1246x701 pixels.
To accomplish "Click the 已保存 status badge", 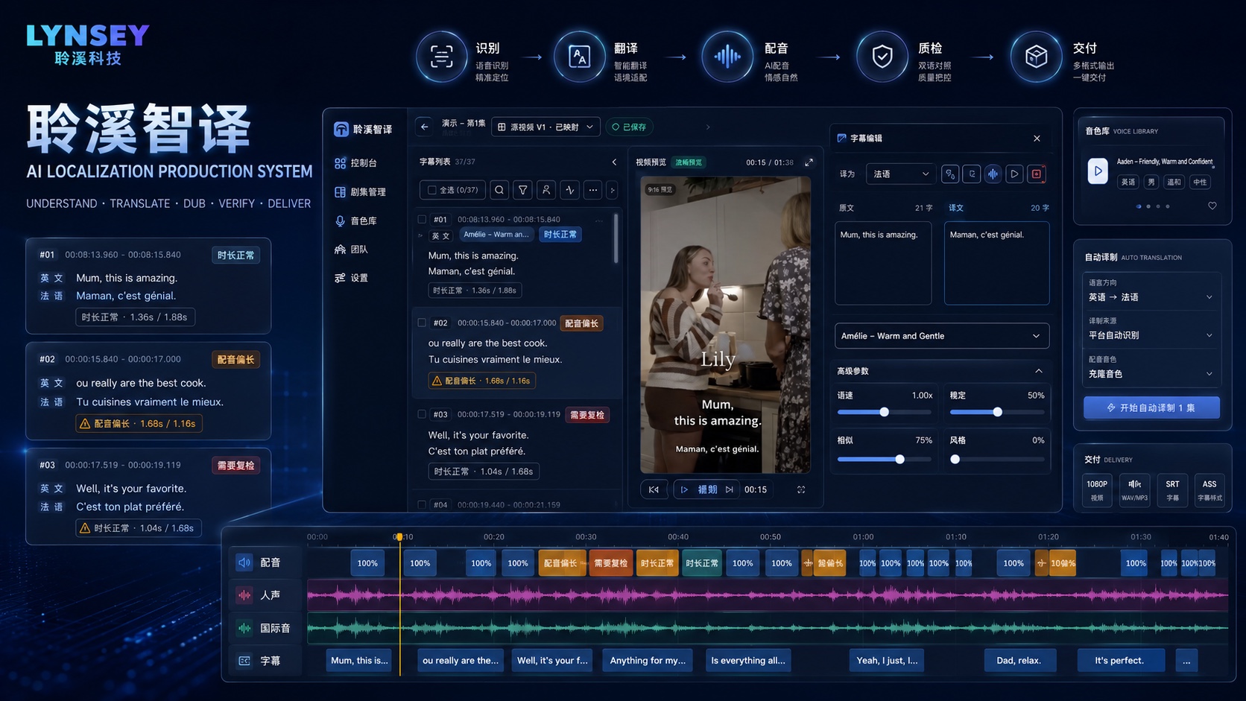I will 629,127.
